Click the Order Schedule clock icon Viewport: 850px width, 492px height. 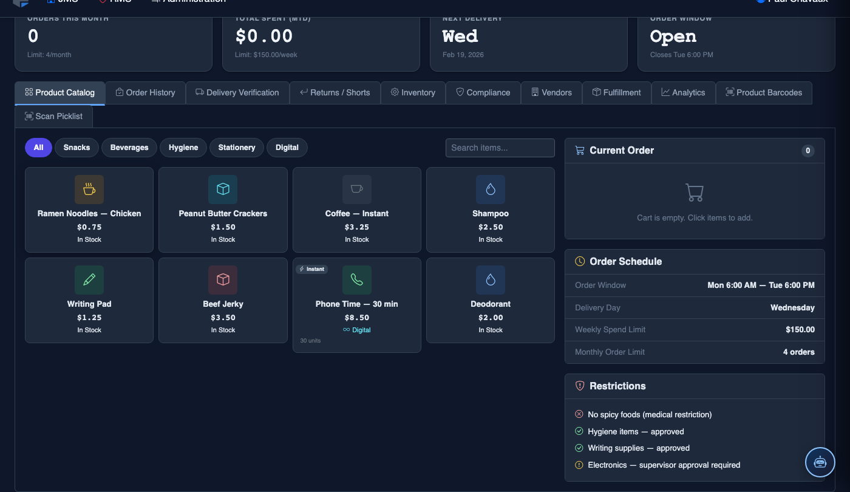580,261
